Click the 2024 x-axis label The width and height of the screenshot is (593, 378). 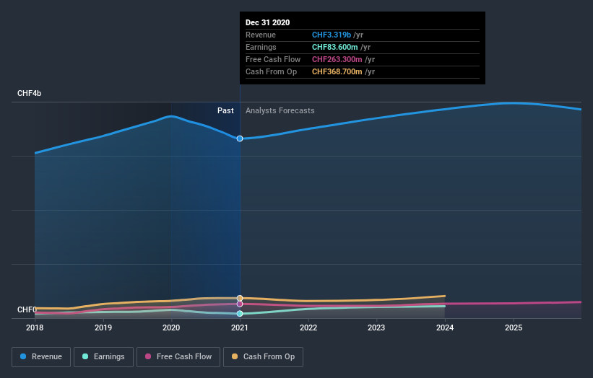click(445, 328)
